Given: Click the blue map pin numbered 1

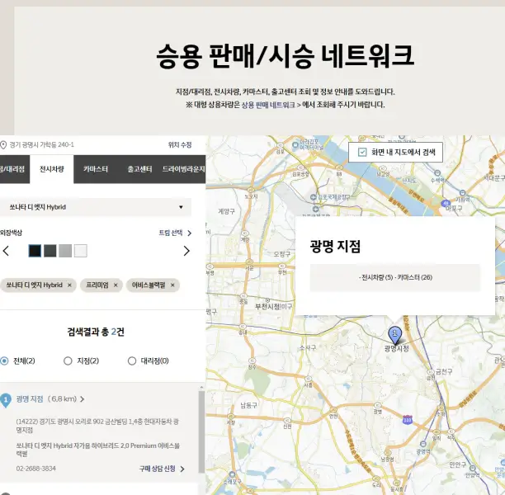Looking at the screenshot, I should point(395,335).
